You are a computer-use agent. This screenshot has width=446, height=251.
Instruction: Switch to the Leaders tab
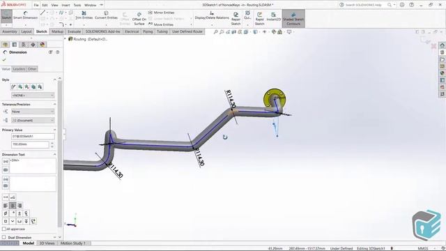click(x=19, y=69)
